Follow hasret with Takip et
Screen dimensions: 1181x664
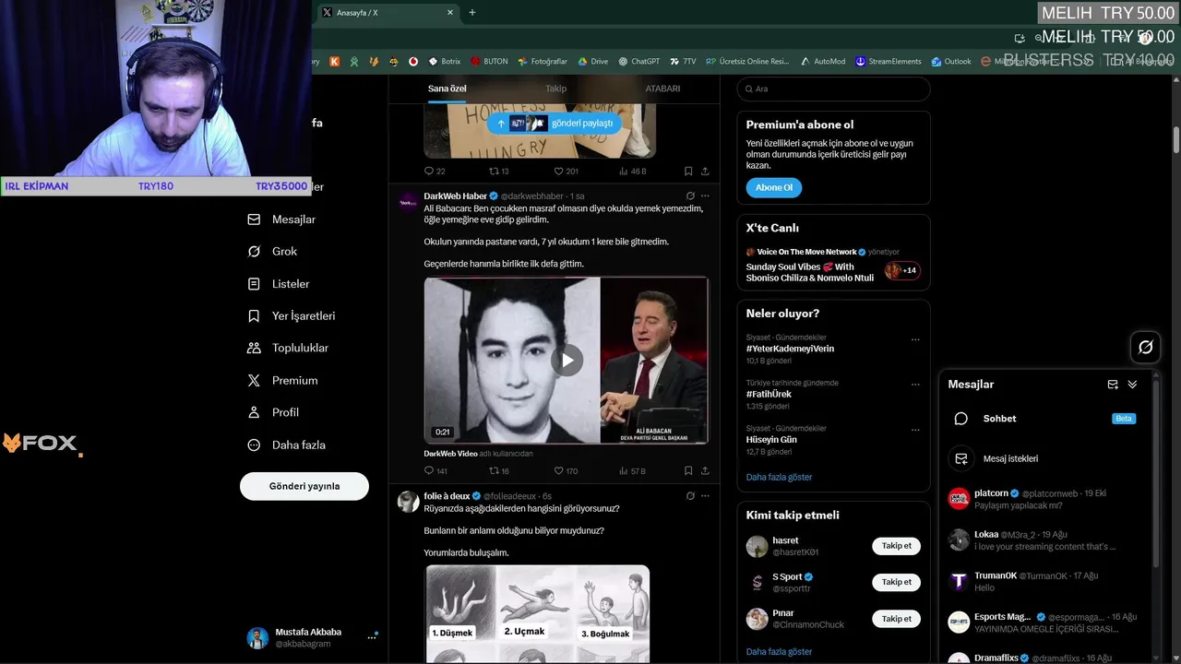(x=896, y=546)
